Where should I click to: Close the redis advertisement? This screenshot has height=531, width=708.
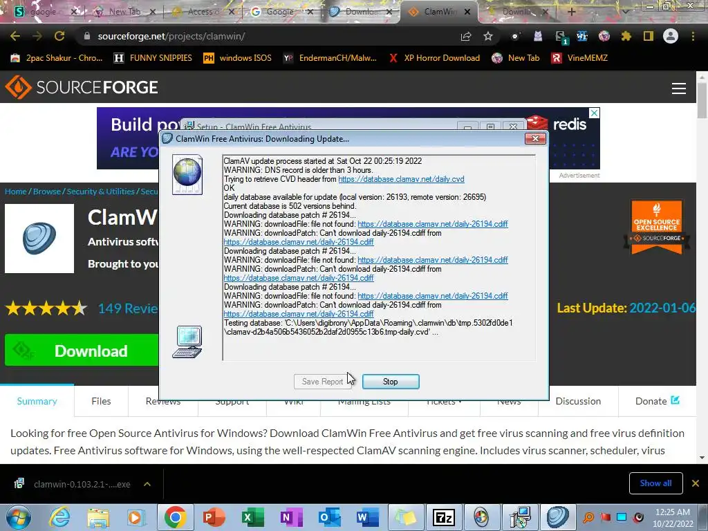pos(595,113)
